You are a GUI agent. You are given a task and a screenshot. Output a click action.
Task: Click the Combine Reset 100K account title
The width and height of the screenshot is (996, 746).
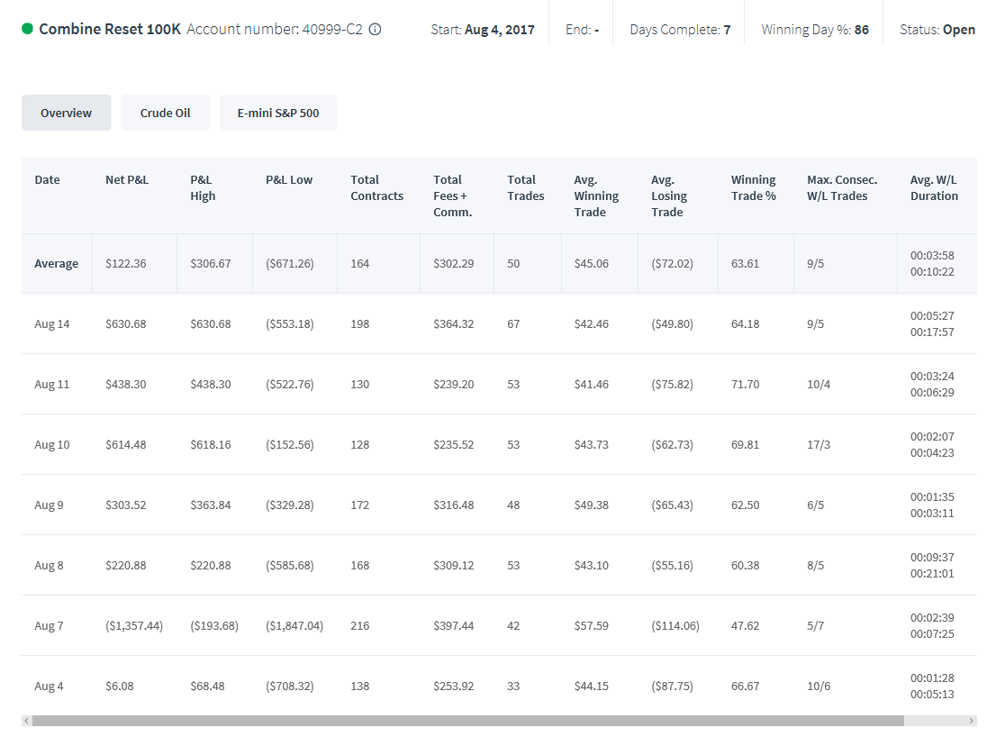click(110, 29)
